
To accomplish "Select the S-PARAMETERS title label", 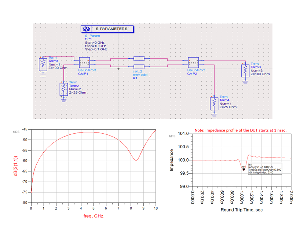I will (x=112, y=29).
